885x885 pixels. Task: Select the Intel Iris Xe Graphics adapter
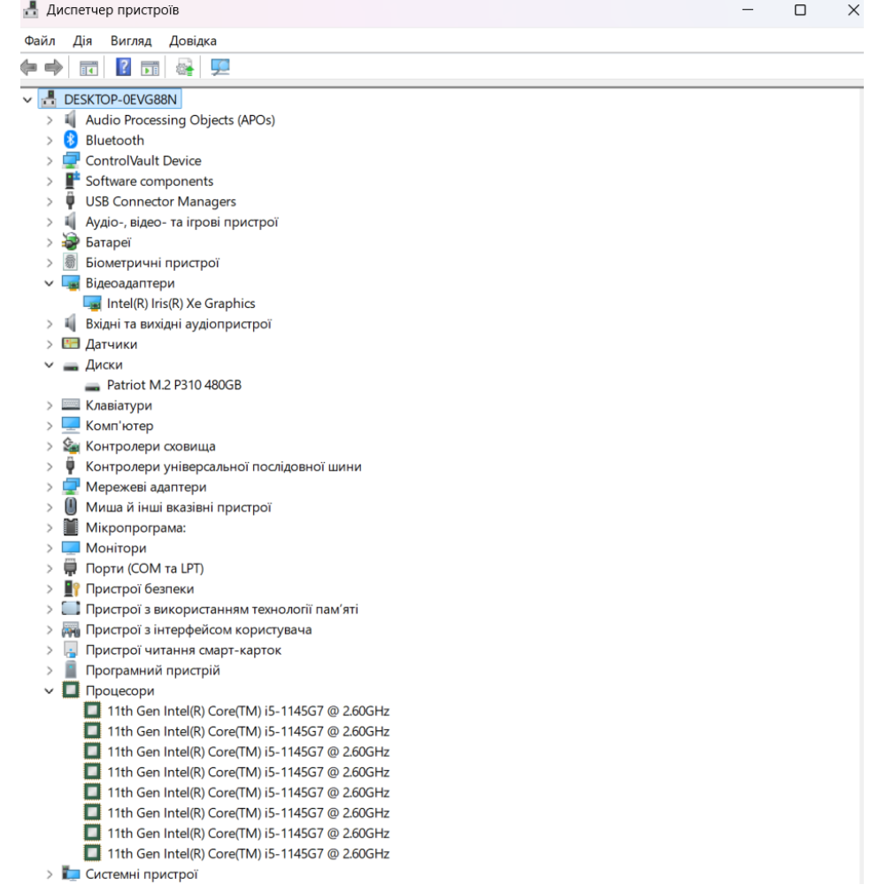(181, 304)
